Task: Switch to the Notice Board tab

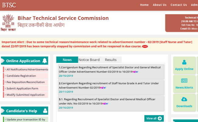Action: point(89,60)
